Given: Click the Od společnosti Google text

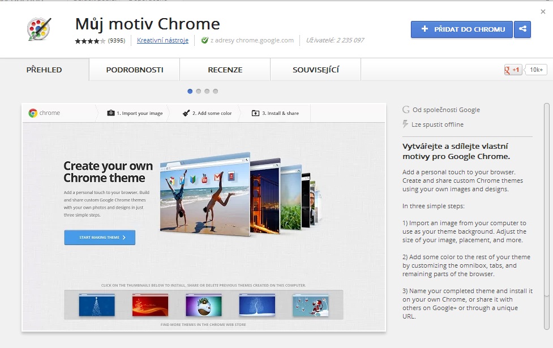Looking at the screenshot, I should 446,110.
